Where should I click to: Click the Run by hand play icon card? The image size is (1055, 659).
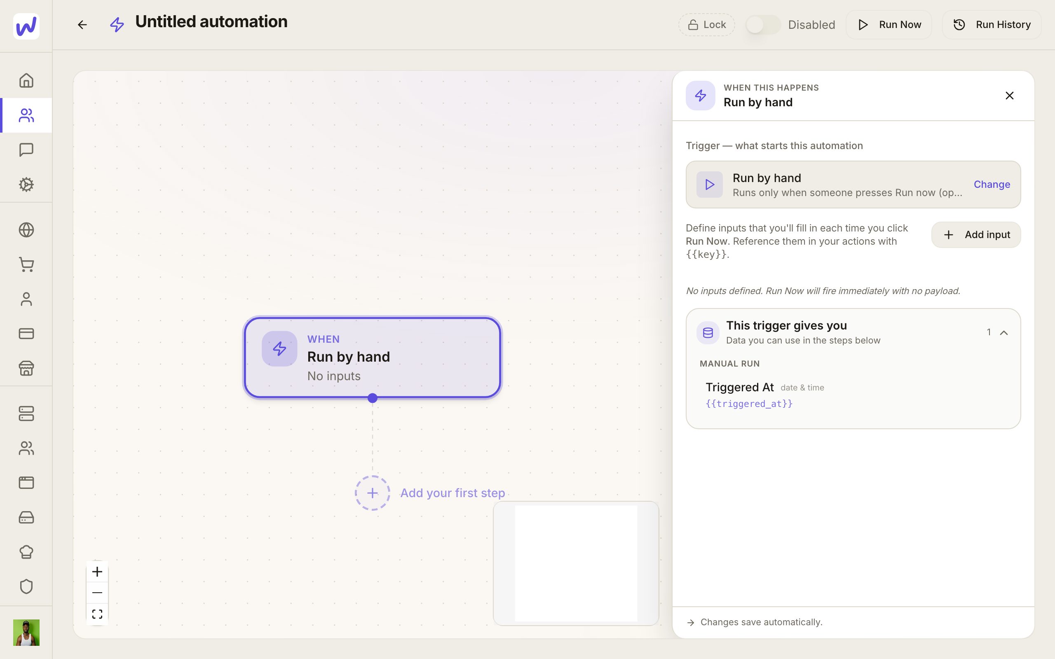[853, 185]
